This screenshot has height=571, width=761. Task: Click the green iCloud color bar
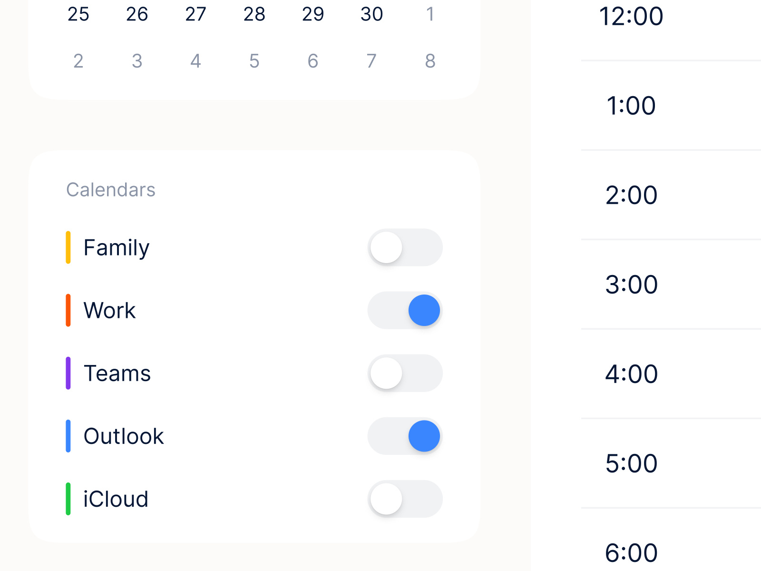click(68, 499)
